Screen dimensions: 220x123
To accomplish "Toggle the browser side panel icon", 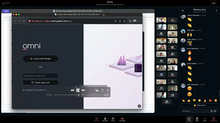I will pyautogui.click(x=130, y=21).
